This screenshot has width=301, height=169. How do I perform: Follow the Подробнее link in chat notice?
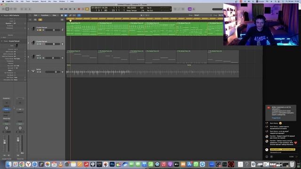pos(276,118)
